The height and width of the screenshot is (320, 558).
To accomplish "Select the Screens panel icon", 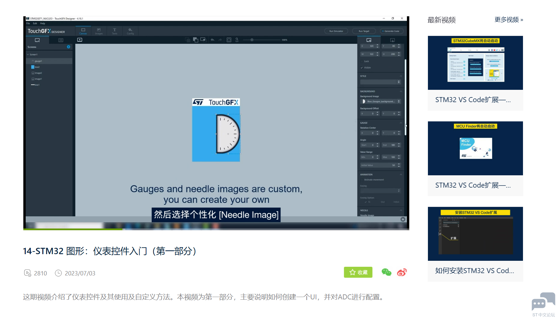I will tap(37, 40).
